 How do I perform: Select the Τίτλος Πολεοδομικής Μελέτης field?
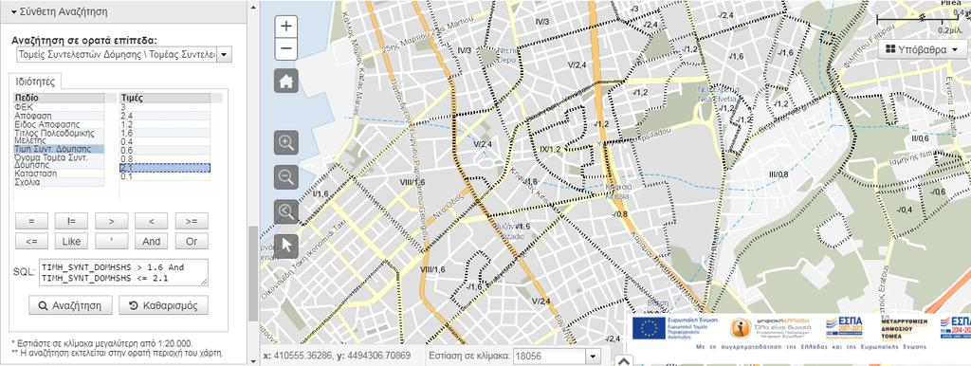[59, 137]
